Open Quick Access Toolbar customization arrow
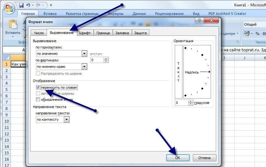The image size is (266, 167). click(x=51, y=5)
